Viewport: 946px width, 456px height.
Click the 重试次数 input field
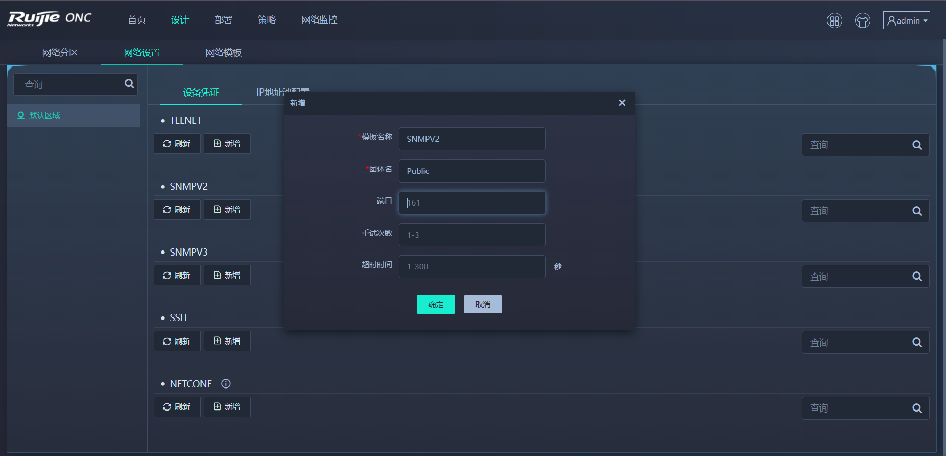click(x=472, y=235)
